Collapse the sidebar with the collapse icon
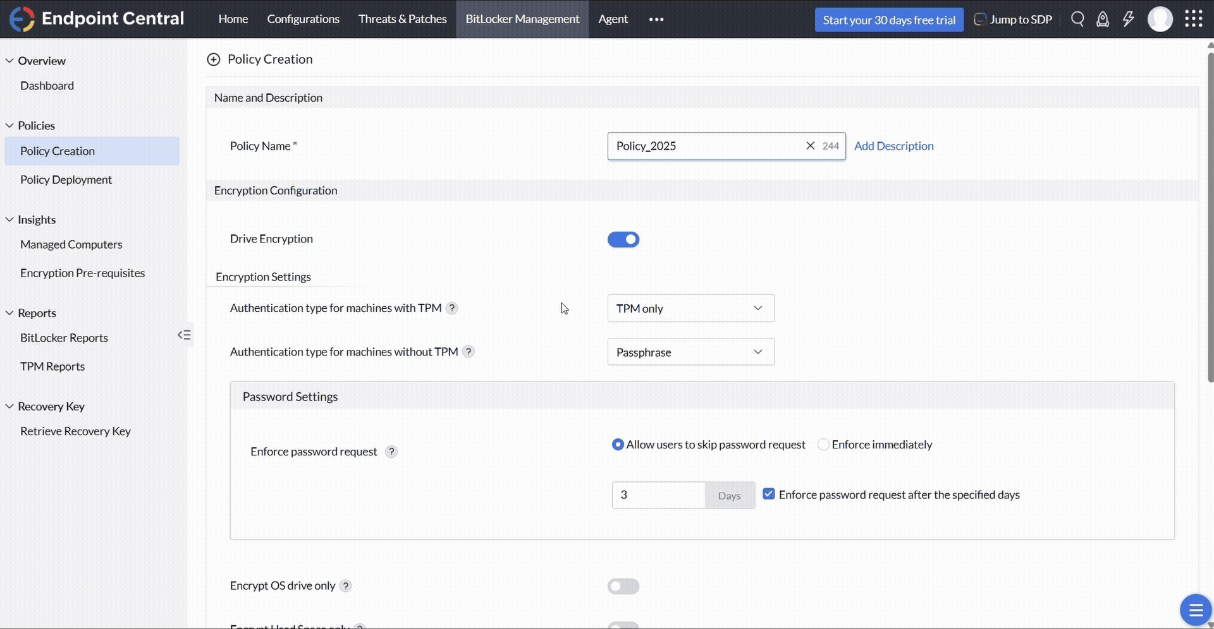 (185, 335)
